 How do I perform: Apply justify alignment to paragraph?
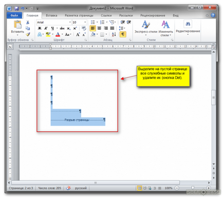tap(112, 28)
